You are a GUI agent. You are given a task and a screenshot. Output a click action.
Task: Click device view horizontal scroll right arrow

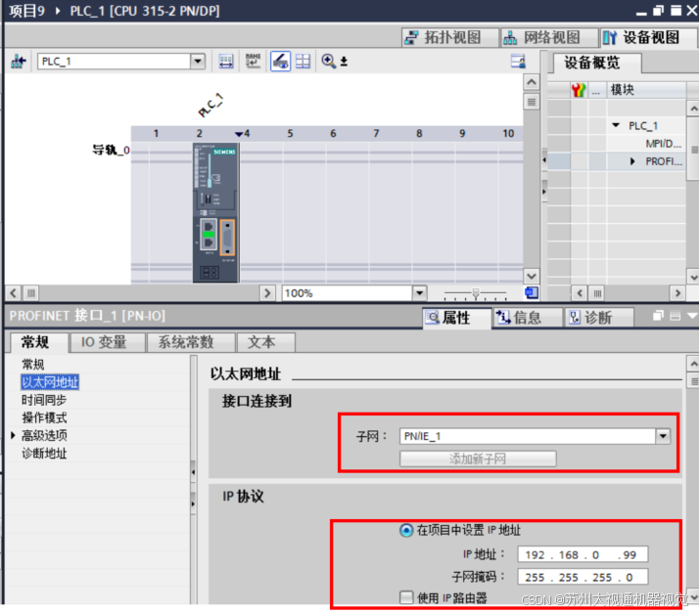coord(267,293)
